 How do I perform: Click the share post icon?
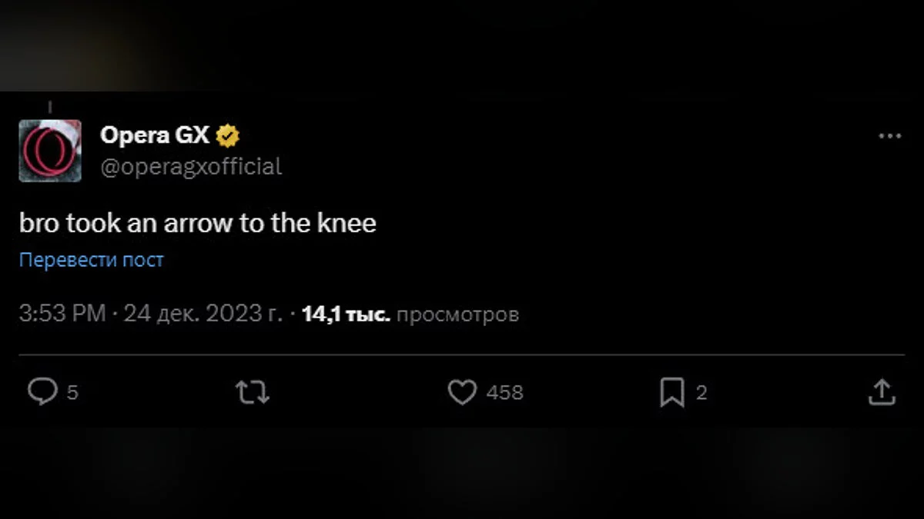[x=881, y=392]
